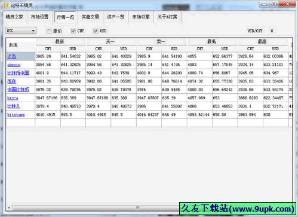Click the 卖一 column group header

point(161,42)
